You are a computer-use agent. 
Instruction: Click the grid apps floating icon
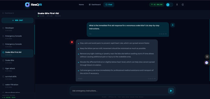click(207, 57)
